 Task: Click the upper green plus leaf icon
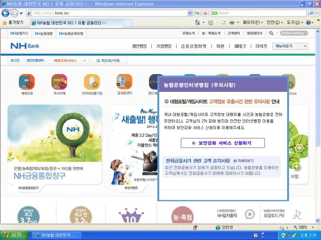(x=299, y=148)
